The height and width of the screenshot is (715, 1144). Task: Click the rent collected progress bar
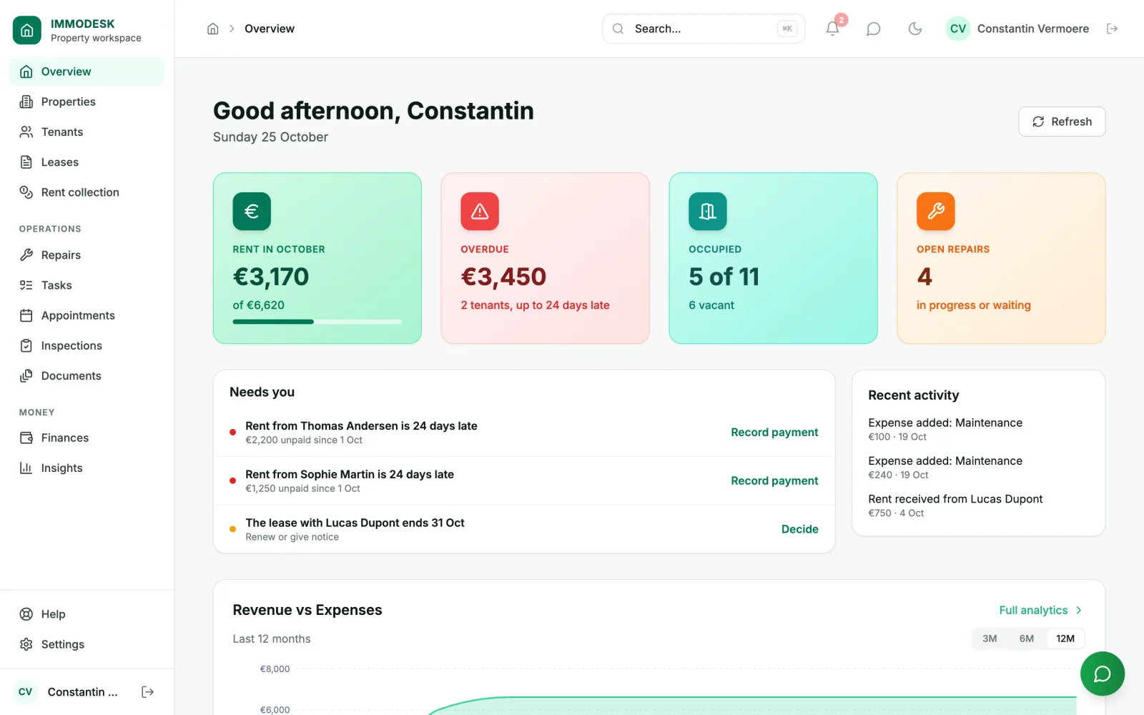[317, 322]
